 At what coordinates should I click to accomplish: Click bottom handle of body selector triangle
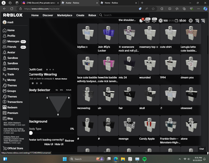click(x=58, y=114)
